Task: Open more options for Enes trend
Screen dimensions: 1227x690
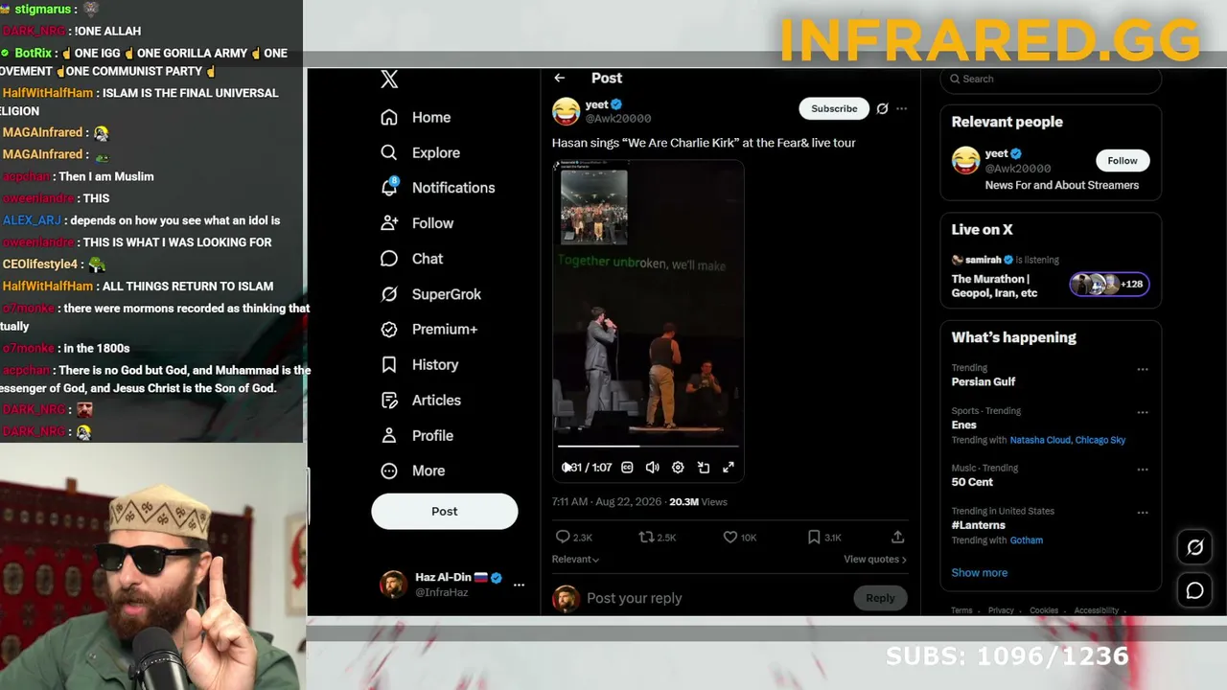Action: 1142,413
